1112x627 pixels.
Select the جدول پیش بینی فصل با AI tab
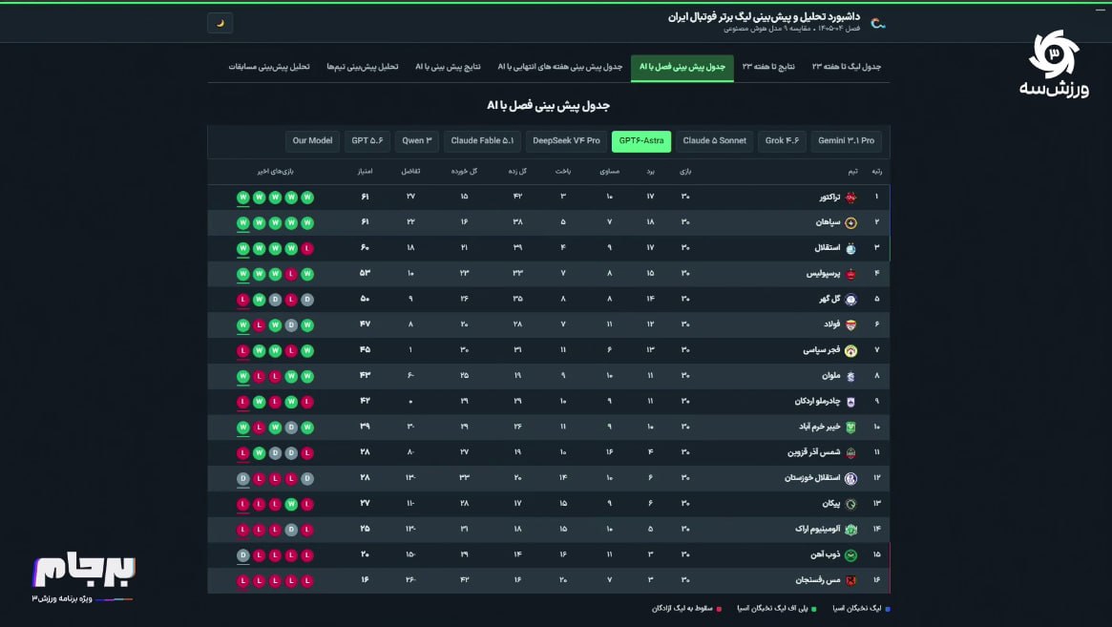coord(682,68)
